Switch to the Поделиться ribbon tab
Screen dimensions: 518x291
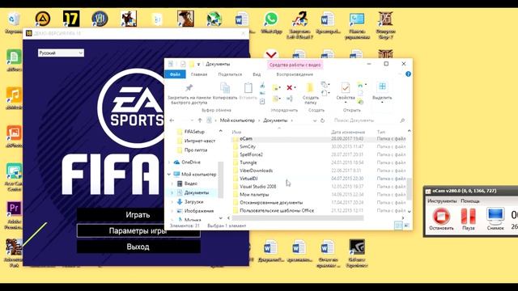(230, 74)
